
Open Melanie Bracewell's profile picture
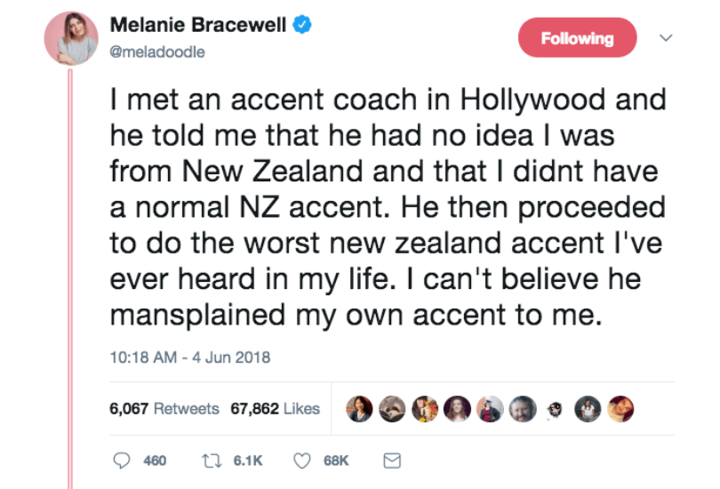[x=71, y=38]
